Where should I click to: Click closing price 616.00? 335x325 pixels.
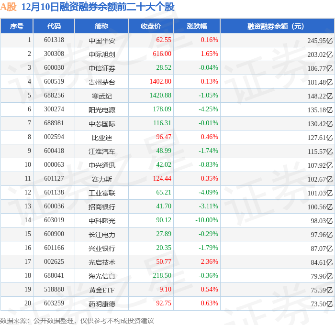[x=162, y=54]
